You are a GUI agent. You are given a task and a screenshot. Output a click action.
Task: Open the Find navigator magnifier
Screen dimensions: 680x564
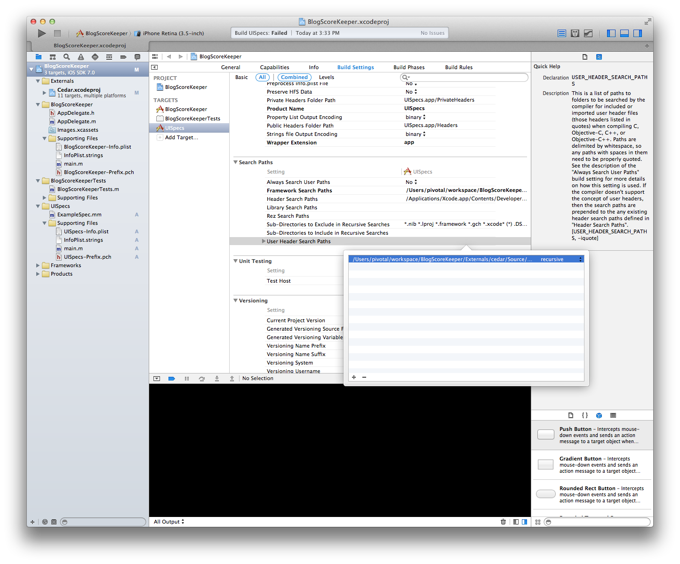pyautogui.click(x=67, y=57)
